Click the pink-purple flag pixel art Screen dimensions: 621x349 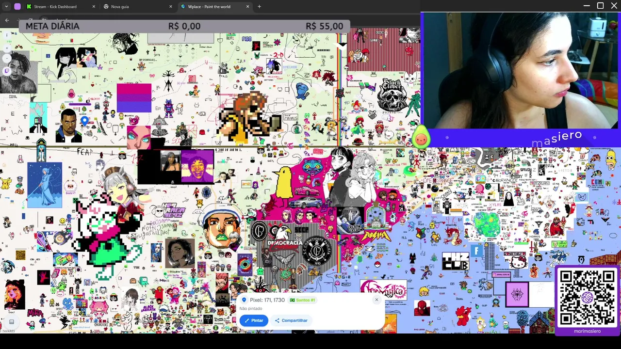pos(134,98)
